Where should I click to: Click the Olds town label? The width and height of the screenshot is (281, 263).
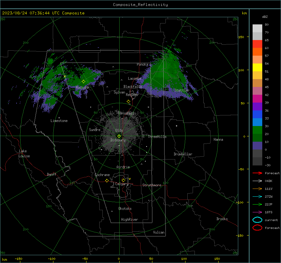(119, 130)
